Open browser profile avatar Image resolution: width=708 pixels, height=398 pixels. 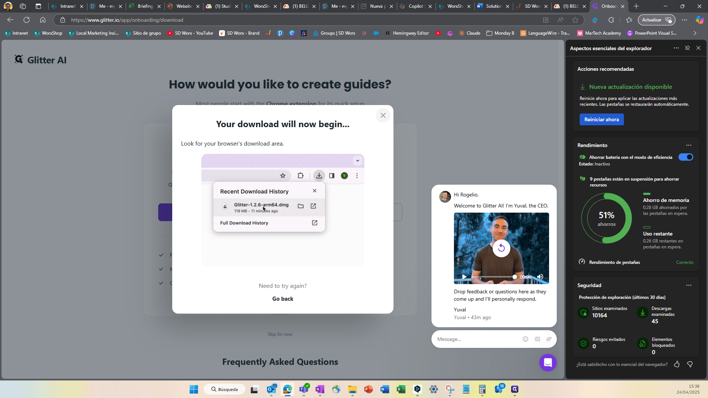tap(8, 6)
